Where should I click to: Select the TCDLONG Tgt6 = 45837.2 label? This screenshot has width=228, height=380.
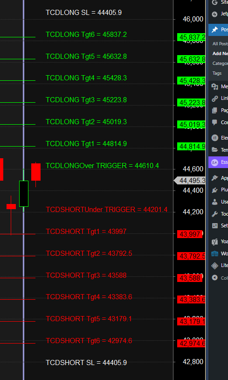click(x=86, y=35)
